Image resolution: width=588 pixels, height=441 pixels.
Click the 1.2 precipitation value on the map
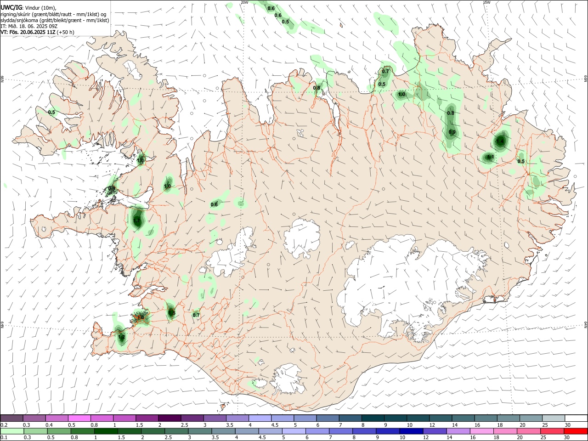(x=121, y=337)
